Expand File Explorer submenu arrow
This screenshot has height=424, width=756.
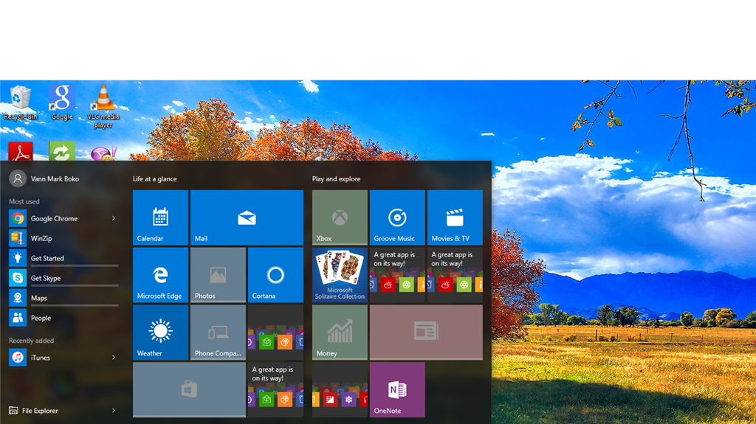[x=114, y=411]
